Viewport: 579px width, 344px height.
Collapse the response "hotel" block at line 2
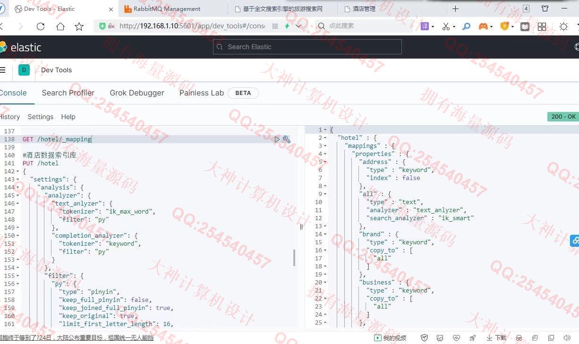click(x=325, y=138)
